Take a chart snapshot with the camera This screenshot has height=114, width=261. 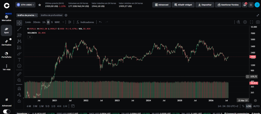(258, 22)
